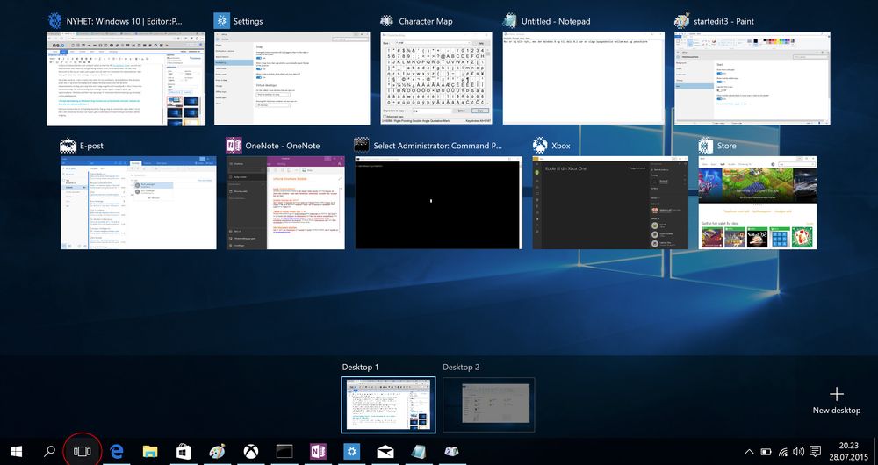Toggle the Task View taskbar button

click(x=82, y=451)
